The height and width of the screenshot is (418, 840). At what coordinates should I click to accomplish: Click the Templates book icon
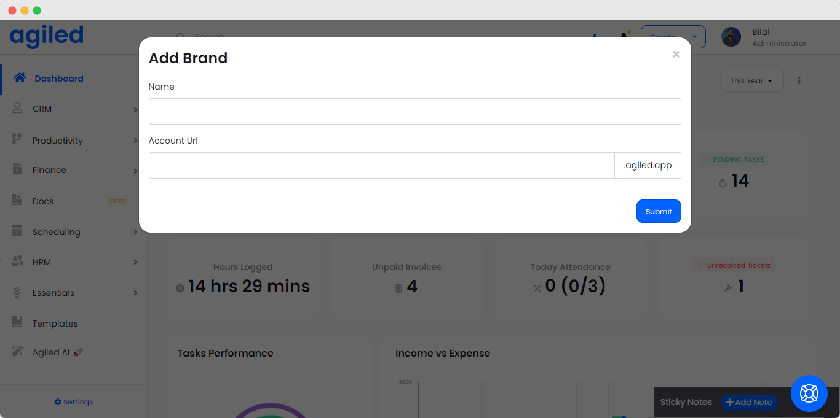tap(17, 322)
